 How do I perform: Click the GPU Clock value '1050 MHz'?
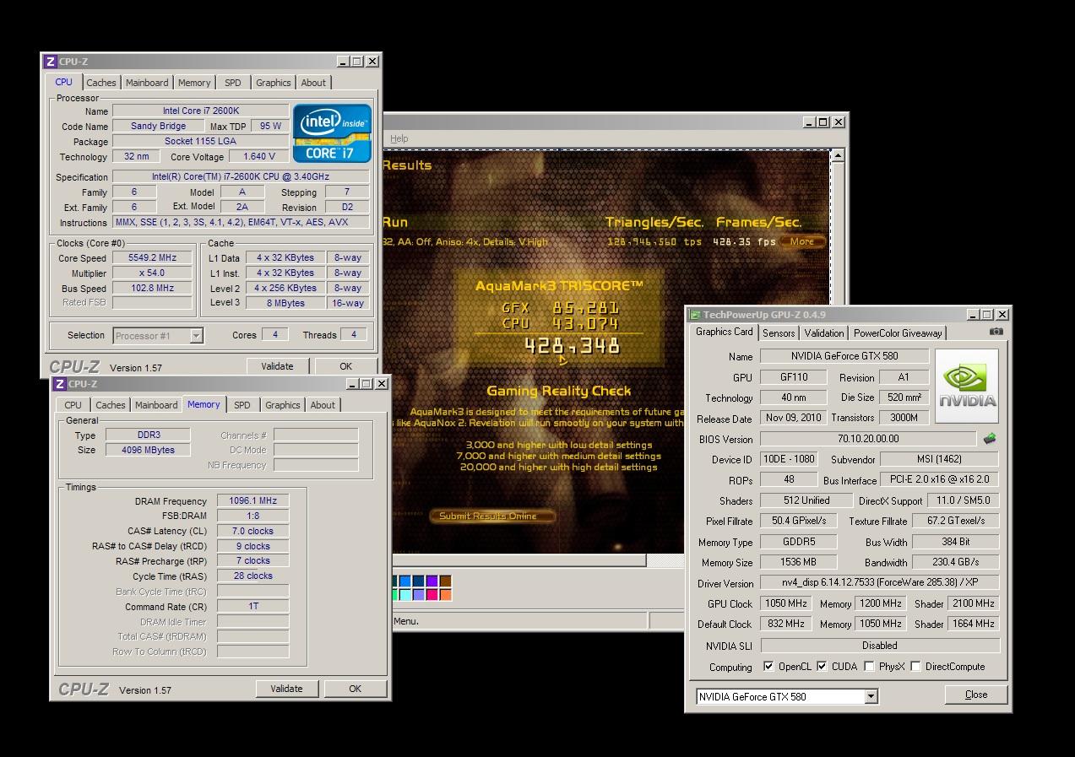(786, 603)
